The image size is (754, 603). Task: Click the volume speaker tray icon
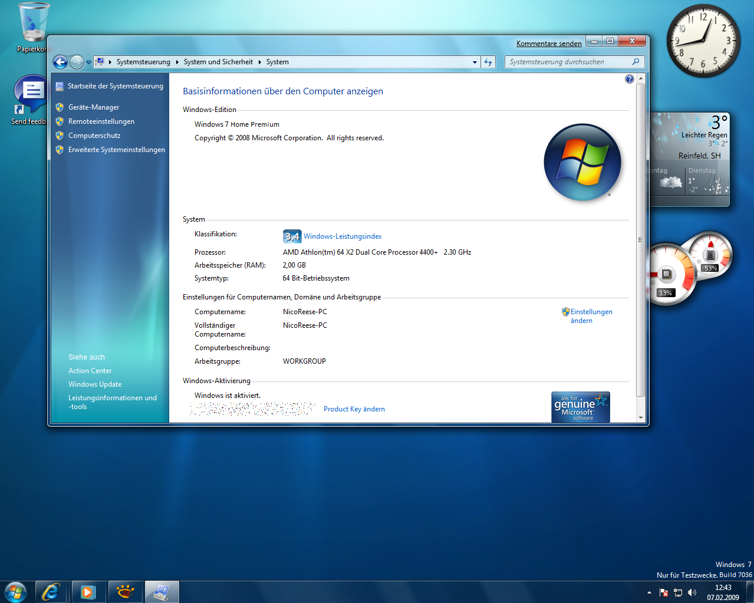(x=692, y=592)
